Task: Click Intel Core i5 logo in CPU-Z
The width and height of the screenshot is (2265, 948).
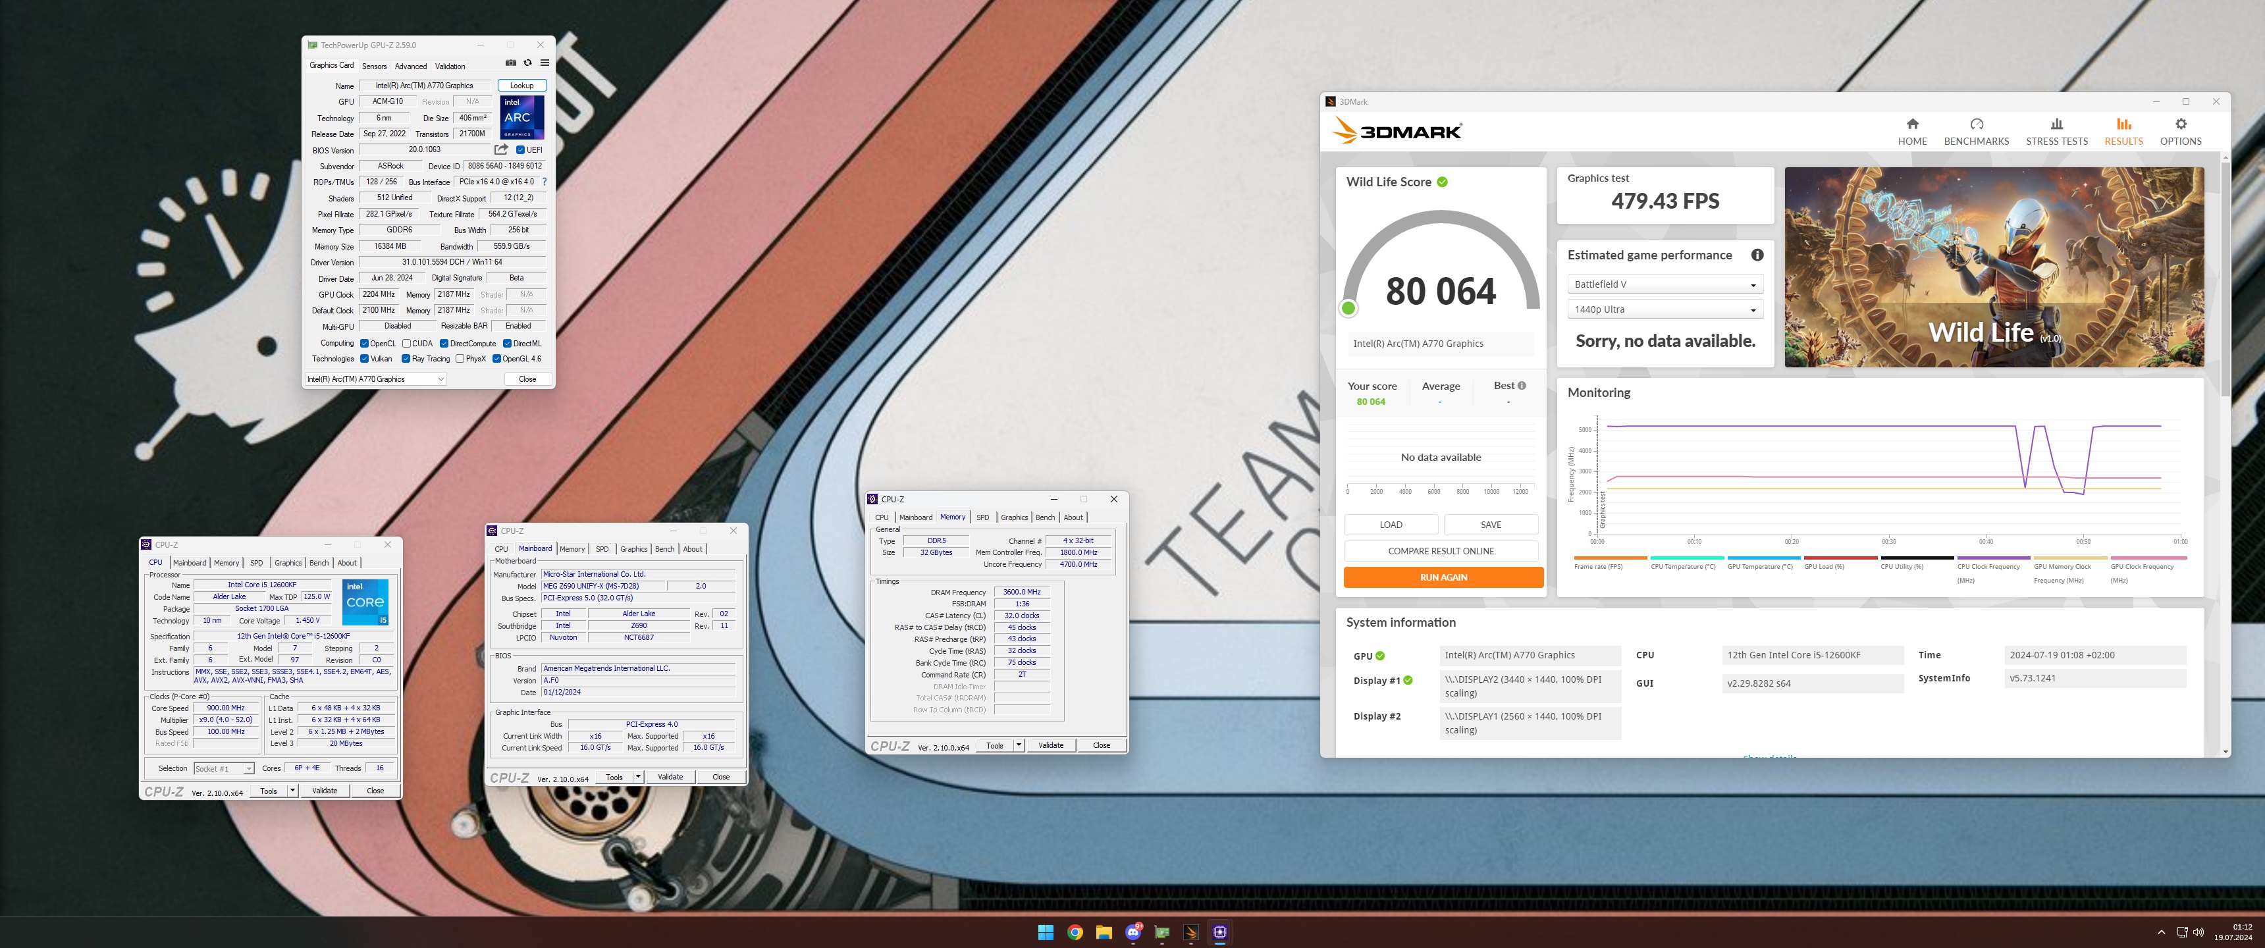Action: coord(365,602)
